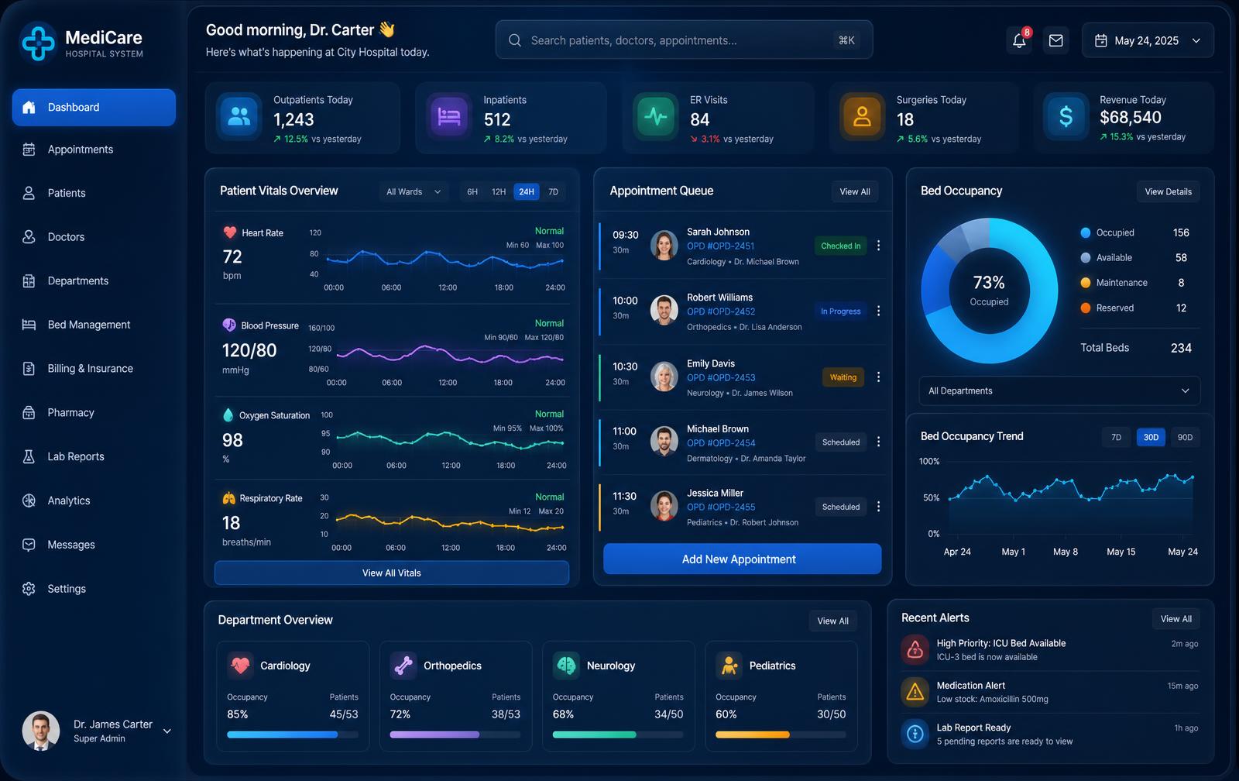Viewport: 1239px width, 781px height.
Task: Open the mail envelope icon
Action: coord(1055,40)
